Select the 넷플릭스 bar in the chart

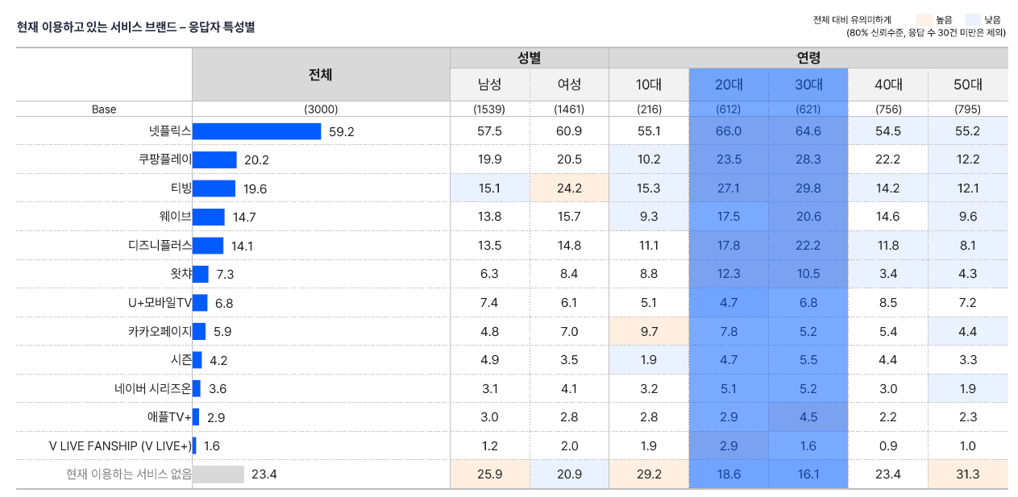click(x=258, y=130)
